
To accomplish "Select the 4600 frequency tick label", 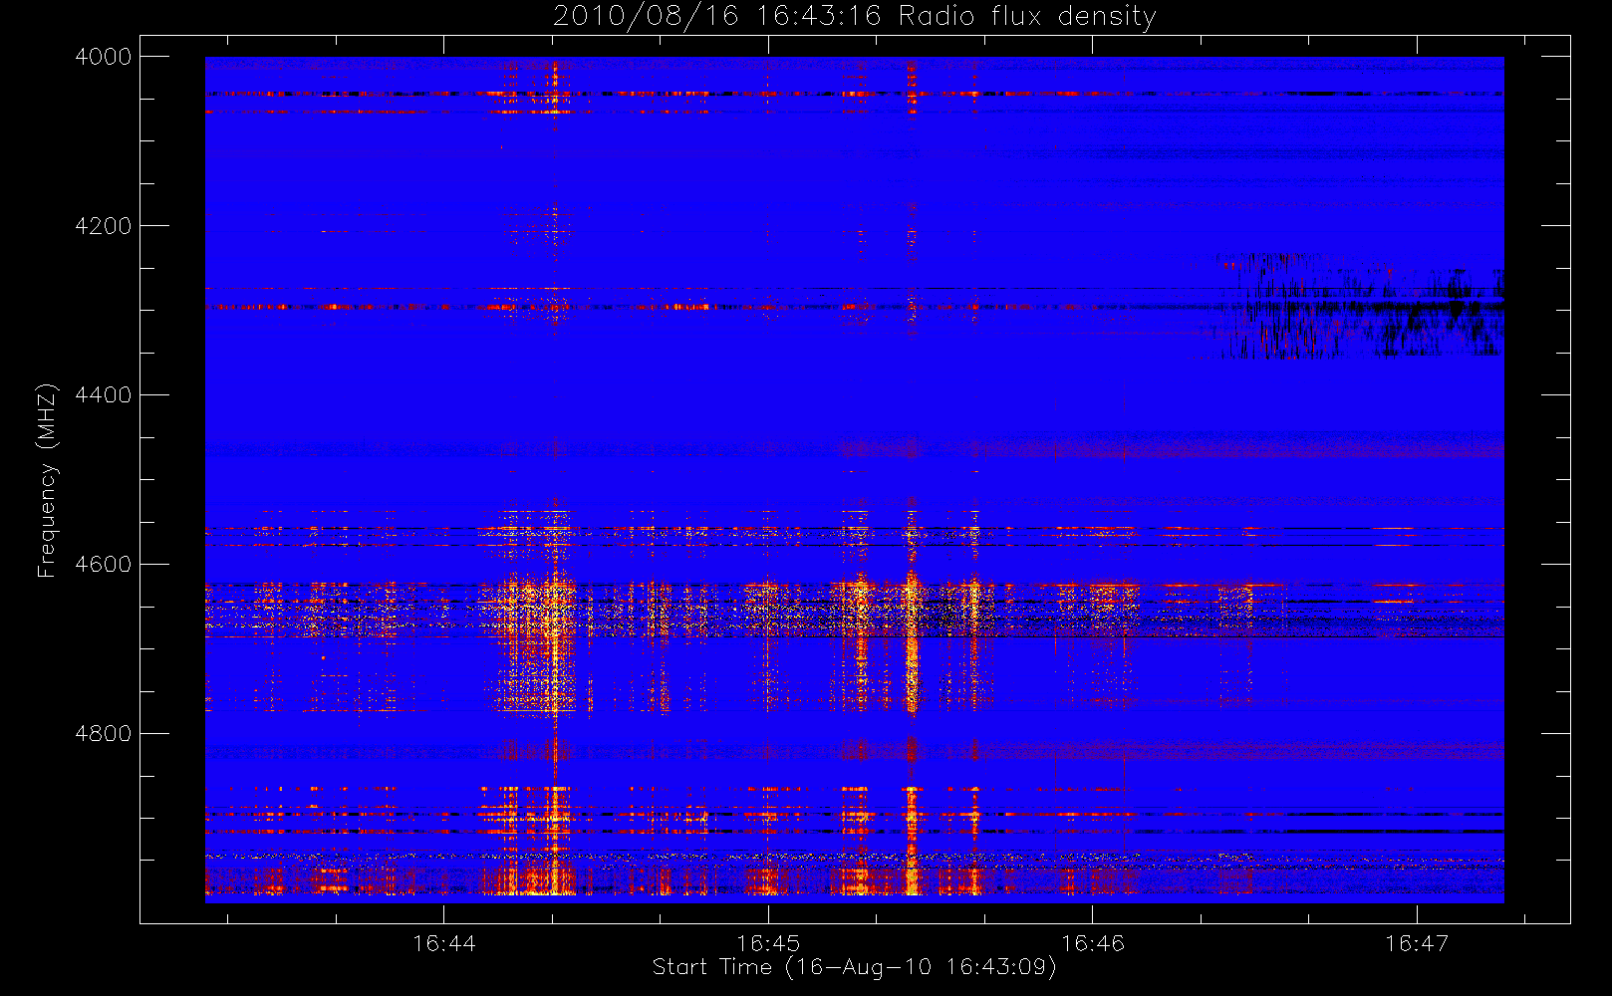I will (104, 565).
